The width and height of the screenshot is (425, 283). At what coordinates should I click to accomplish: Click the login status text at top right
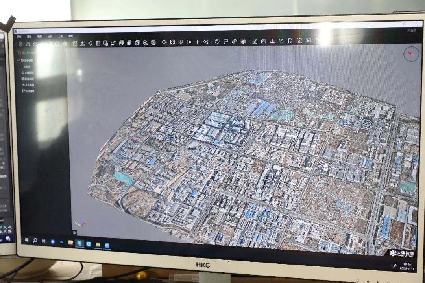[412, 30]
